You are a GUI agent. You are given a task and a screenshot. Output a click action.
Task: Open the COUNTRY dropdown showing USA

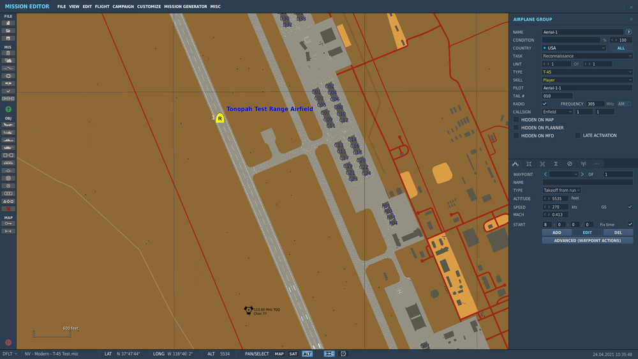[x=574, y=48]
